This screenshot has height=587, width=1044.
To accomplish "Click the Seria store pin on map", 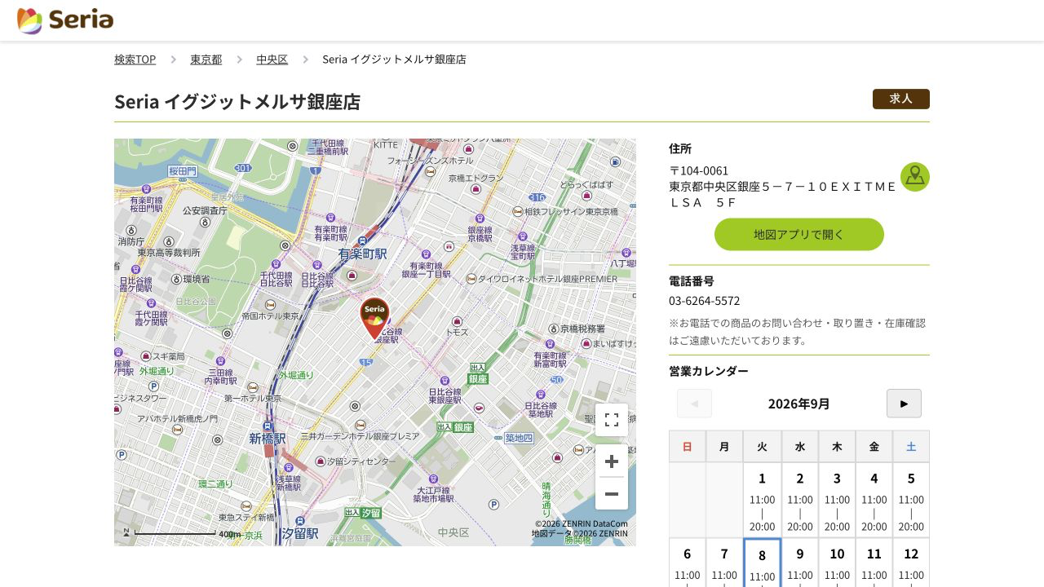I will tap(375, 318).
